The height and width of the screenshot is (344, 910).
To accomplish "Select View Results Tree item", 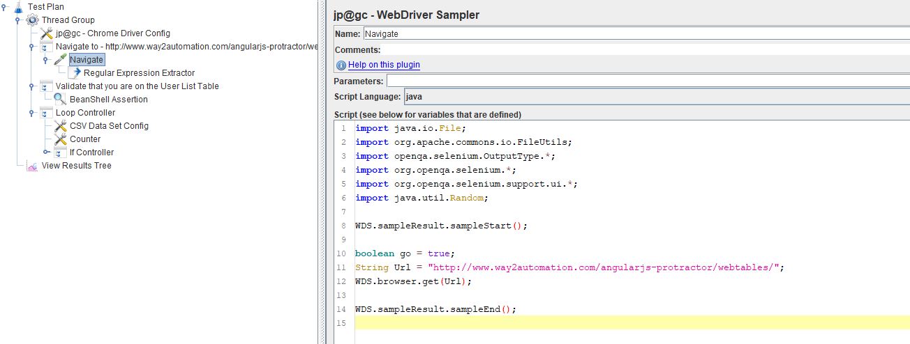I will pyautogui.click(x=76, y=166).
